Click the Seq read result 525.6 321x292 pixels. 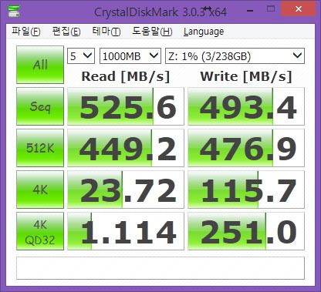click(x=126, y=106)
